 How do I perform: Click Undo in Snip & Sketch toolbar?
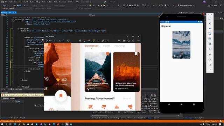[63, 41]
